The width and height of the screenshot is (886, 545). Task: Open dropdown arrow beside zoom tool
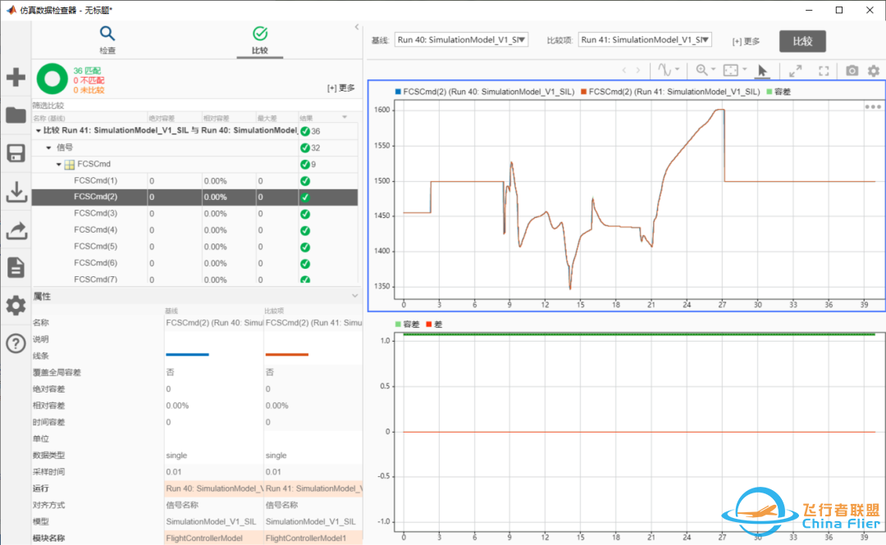(x=713, y=70)
